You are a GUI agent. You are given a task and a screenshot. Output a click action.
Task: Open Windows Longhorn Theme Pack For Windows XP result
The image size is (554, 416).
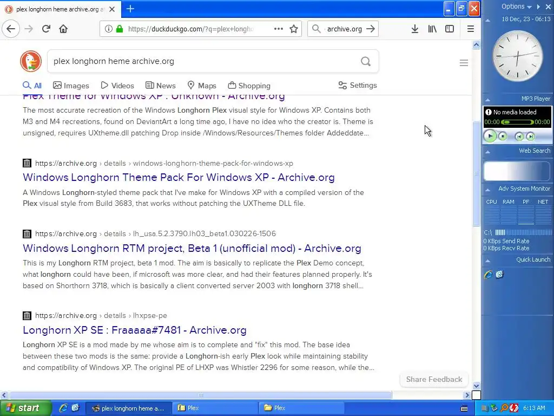point(179,177)
